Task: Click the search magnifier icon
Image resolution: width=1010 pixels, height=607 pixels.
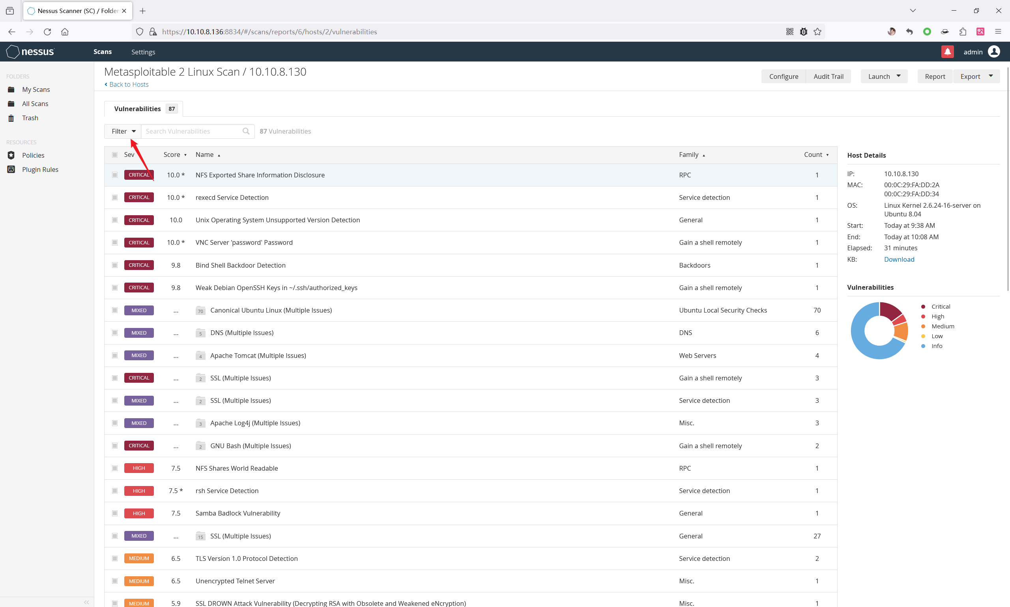Action: pyautogui.click(x=246, y=131)
